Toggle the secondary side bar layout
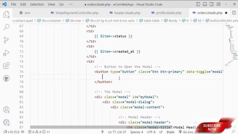Image resolution: width=238 pixels, height=134 pixels. point(212,4)
